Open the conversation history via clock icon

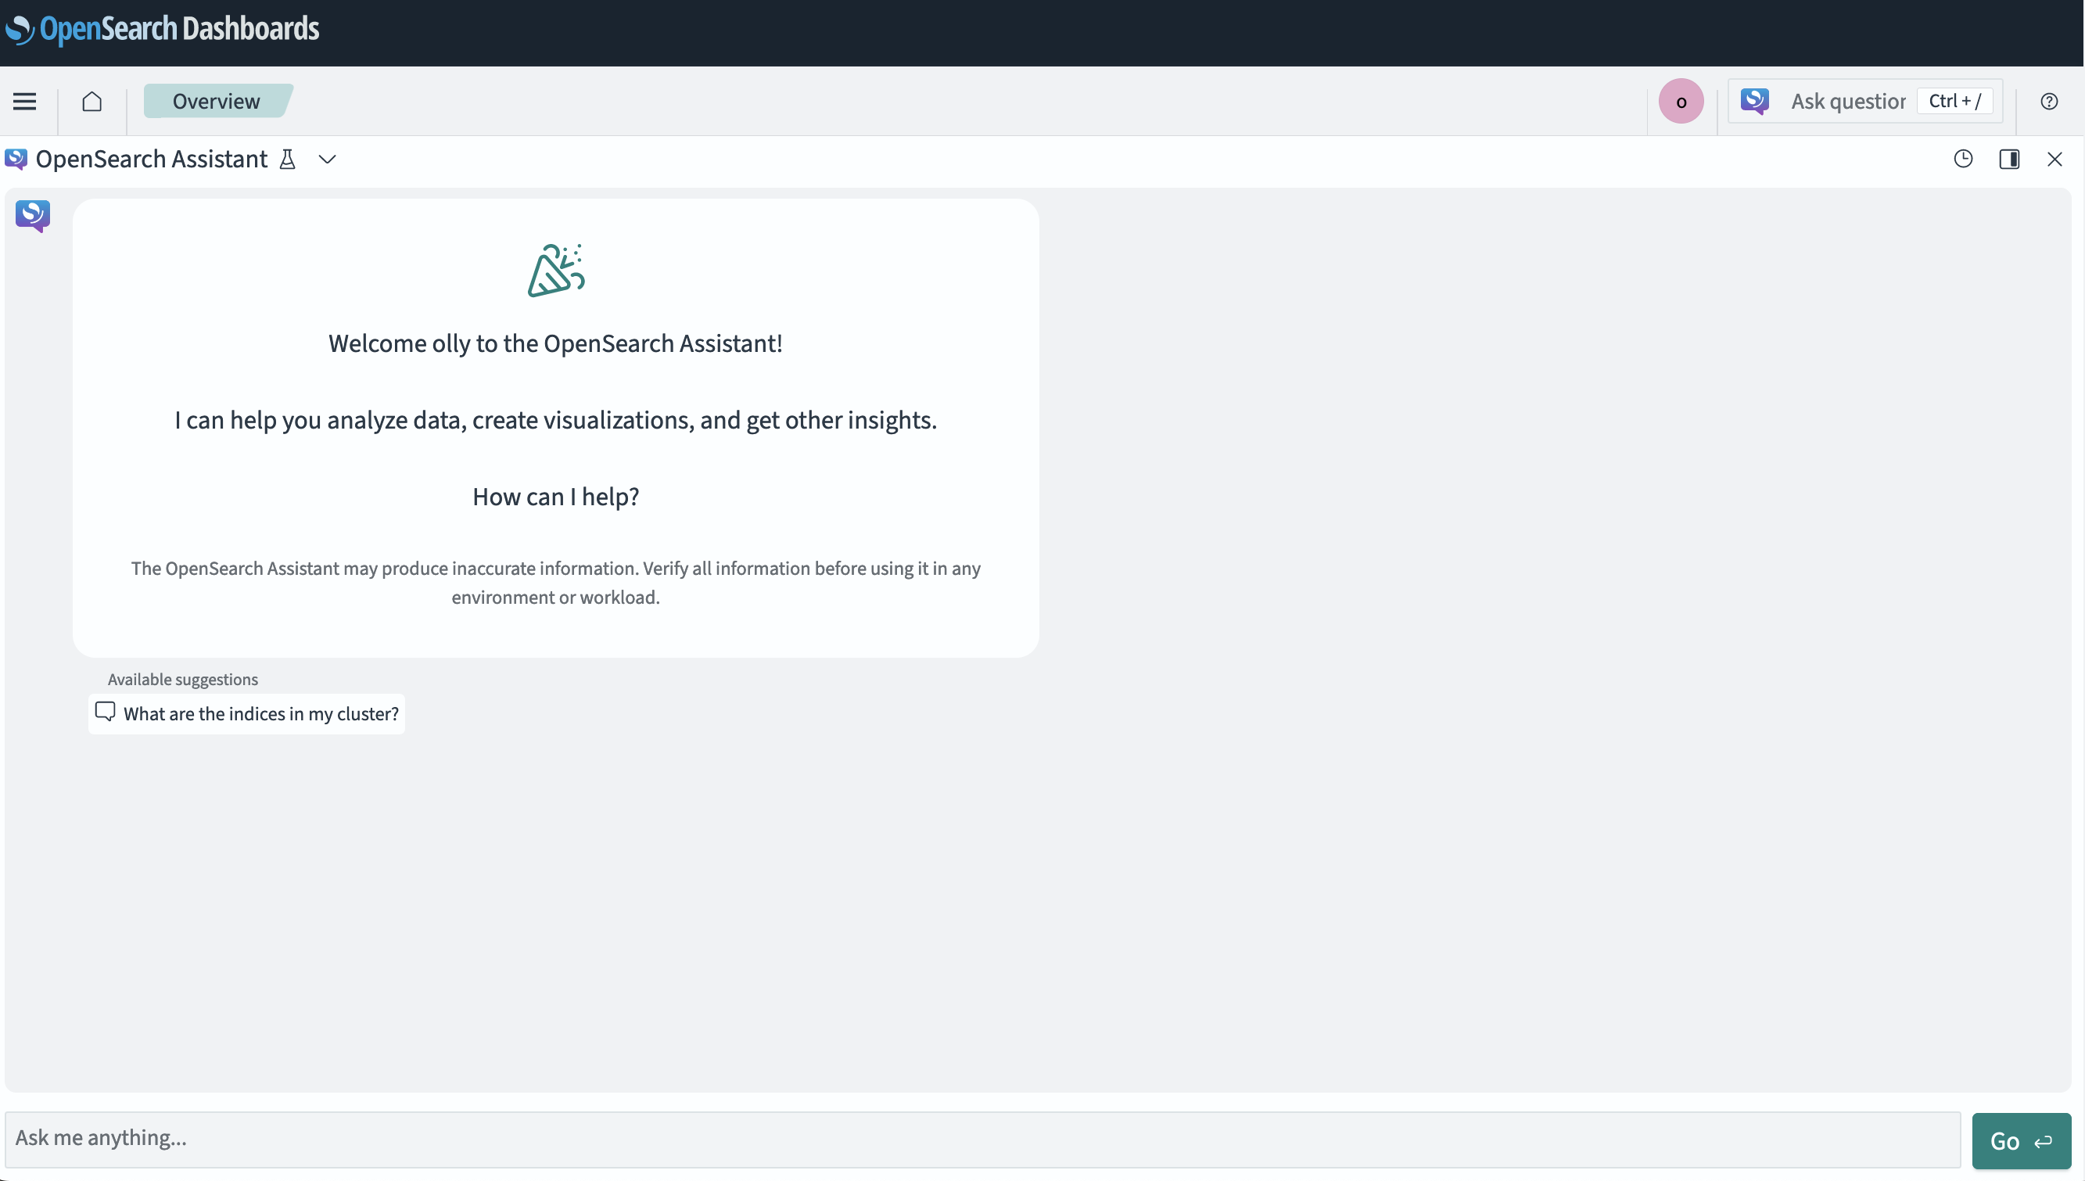(1963, 159)
